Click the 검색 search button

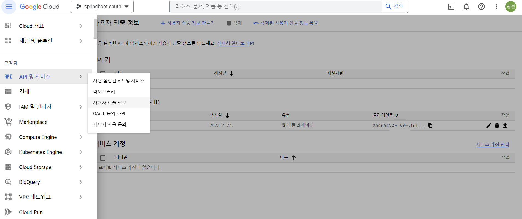click(x=395, y=6)
